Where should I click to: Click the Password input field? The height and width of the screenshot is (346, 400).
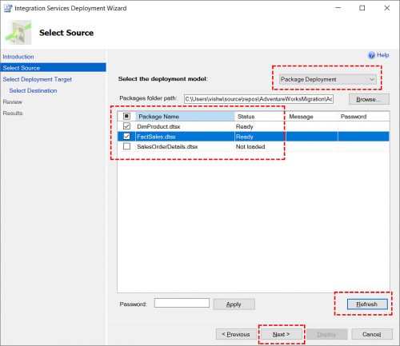pos(182,303)
